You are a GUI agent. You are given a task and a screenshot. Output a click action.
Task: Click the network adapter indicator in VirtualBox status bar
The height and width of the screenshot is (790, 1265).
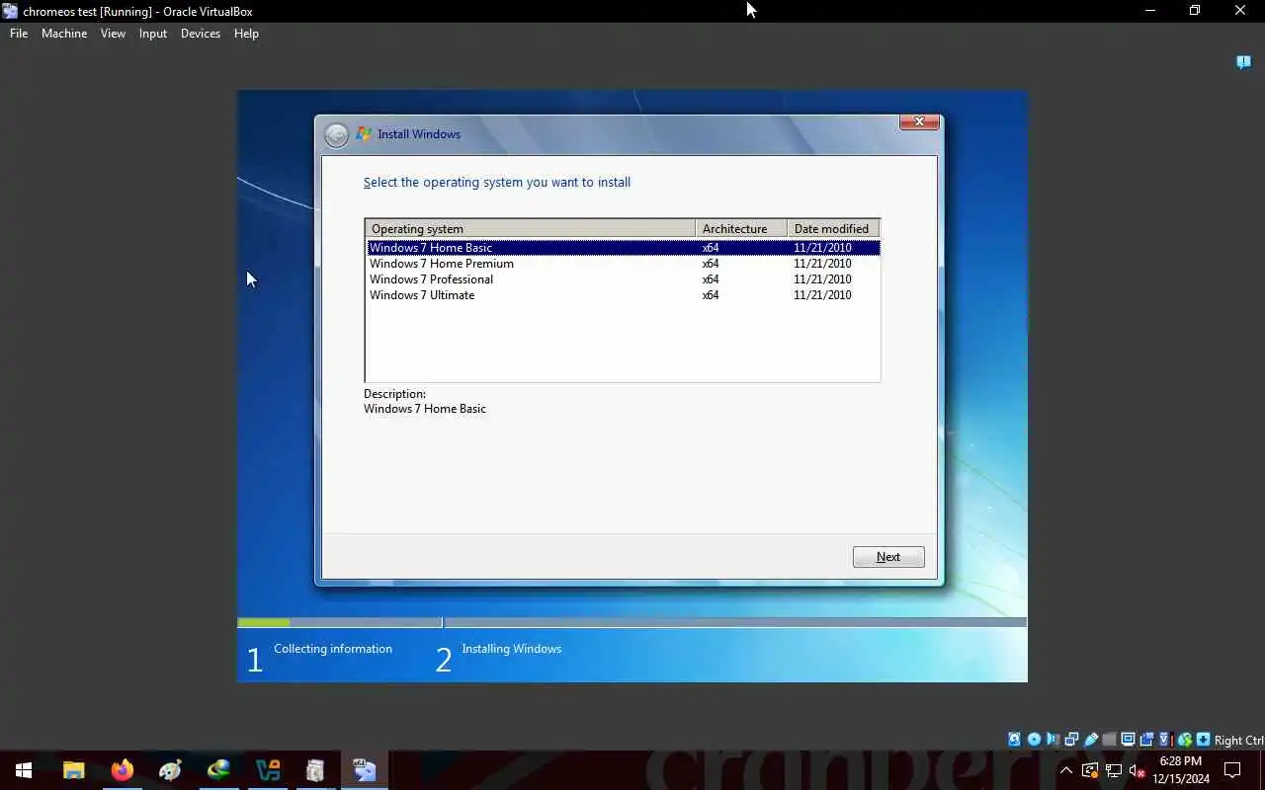[1071, 740]
